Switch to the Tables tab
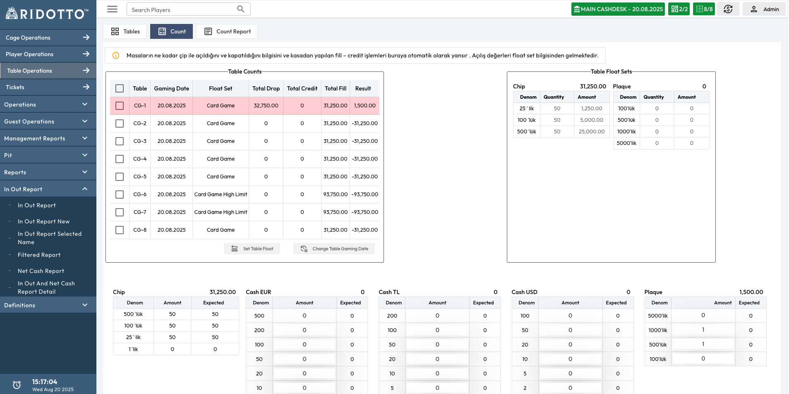The height and width of the screenshot is (394, 789). pyautogui.click(x=125, y=31)
